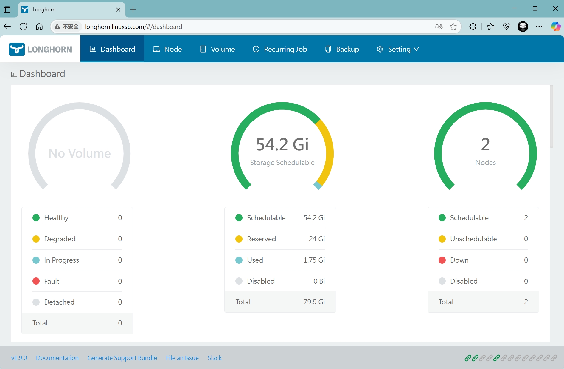Image resolution: width=564 pixels, height=369 pixels.
Task: Open browser settings and more menu
Action: (539, 27)
